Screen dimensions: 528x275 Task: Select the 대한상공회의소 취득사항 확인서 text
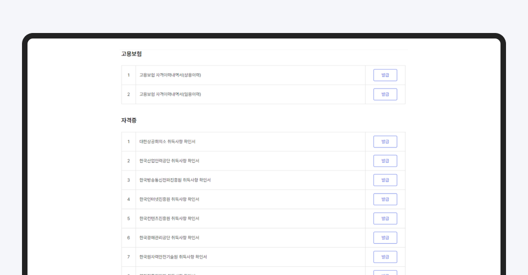click(x=167, y=142)
